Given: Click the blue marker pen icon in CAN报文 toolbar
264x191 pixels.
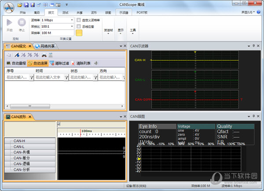Looking at the screenshot, I should 17,55.
